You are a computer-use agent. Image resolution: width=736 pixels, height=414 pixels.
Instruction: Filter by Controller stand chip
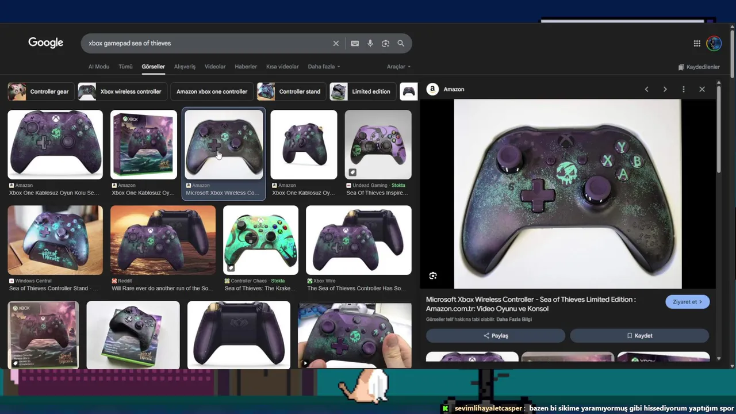tap(291, 91)
